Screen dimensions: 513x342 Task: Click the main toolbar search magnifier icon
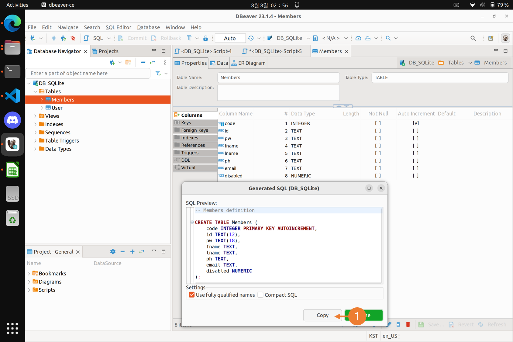point(388,38)
